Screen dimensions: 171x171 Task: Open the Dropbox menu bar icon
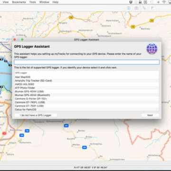131,2
